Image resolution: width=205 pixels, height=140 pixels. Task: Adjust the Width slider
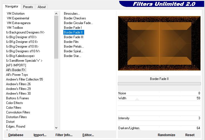[x=159, y=98]
